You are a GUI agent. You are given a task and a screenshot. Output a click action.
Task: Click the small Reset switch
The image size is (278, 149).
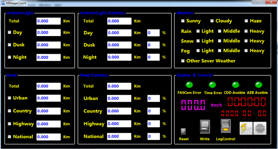coord(183,131)
